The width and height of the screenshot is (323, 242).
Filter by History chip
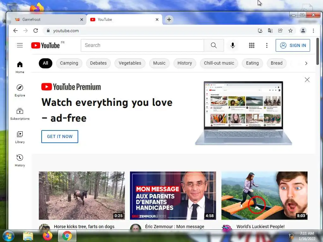click(185, 63)
